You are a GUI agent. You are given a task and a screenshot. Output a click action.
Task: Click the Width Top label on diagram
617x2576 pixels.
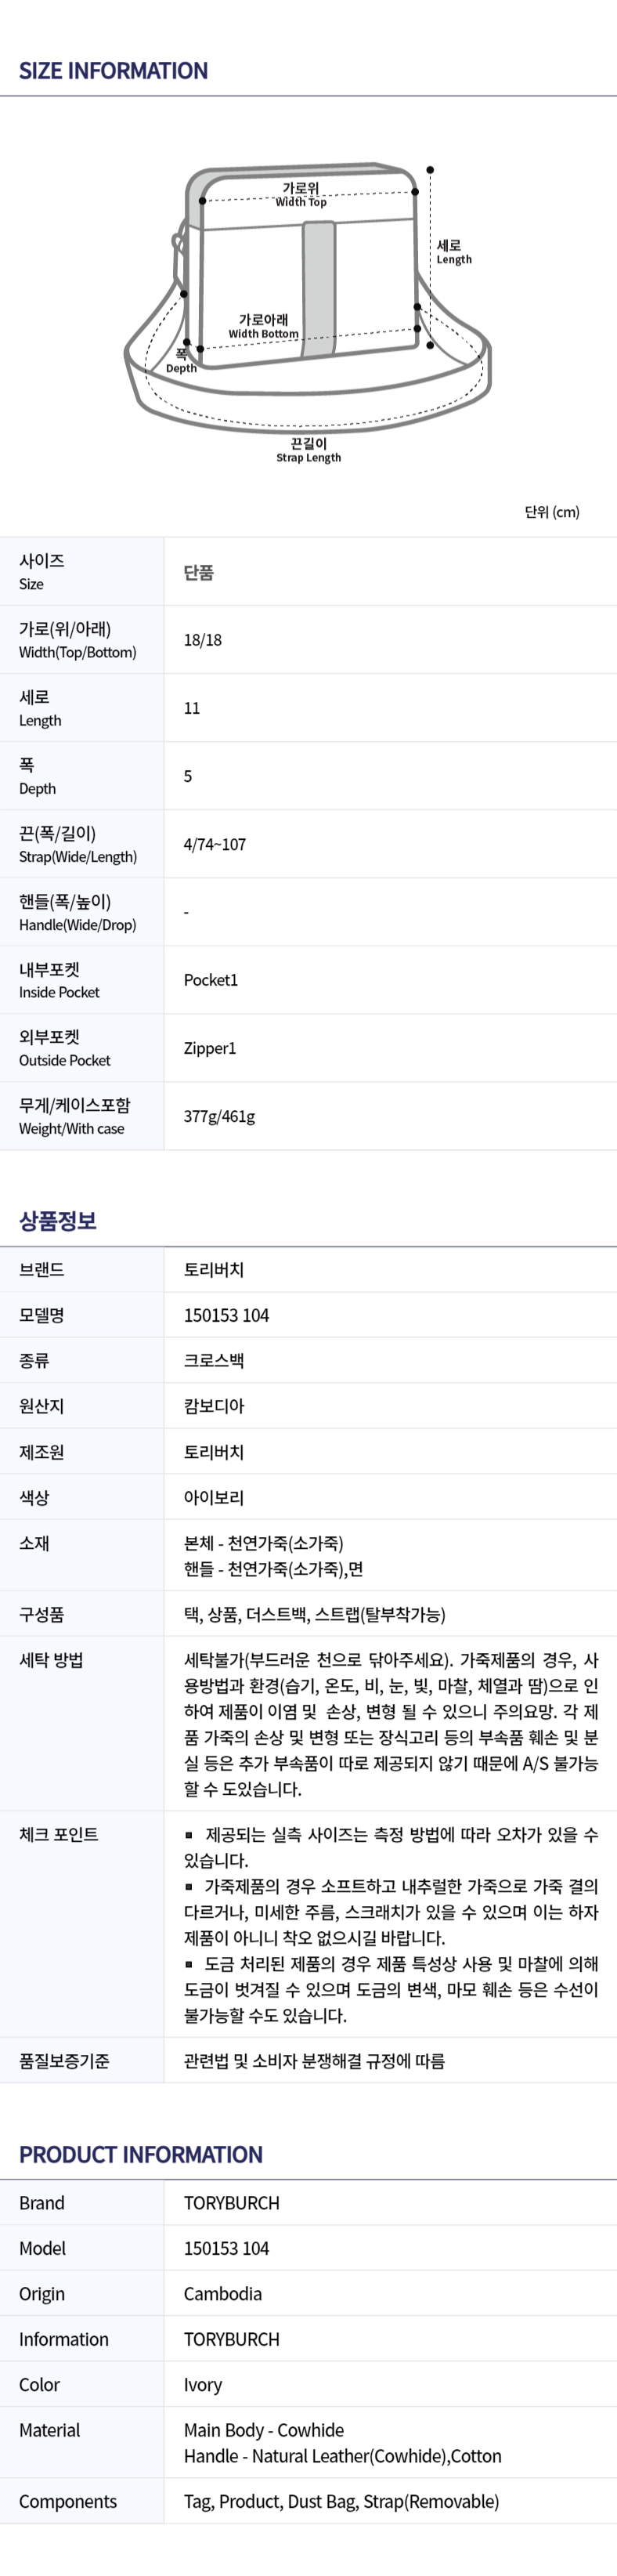(300, 194)
